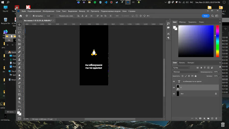Click the foreground color swatch in toolbox
The height and width of the screenshot is (129, 229).
[x=18, y=113]
